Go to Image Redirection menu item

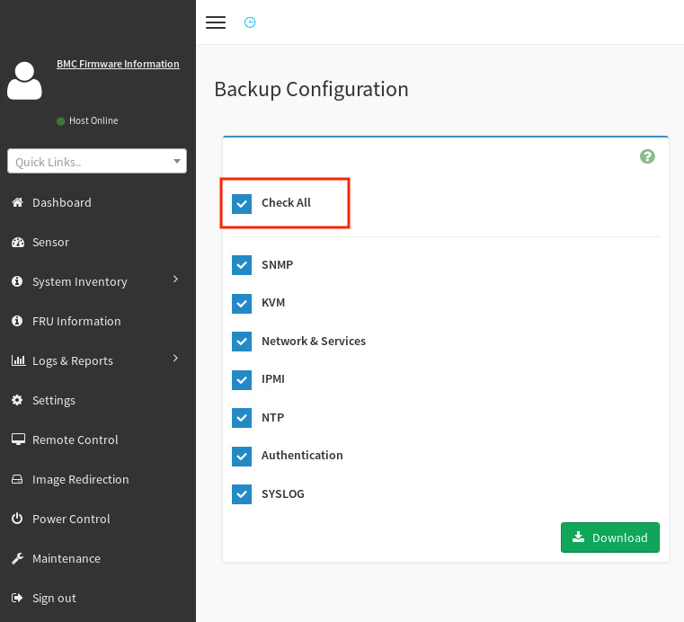(80, 479)
